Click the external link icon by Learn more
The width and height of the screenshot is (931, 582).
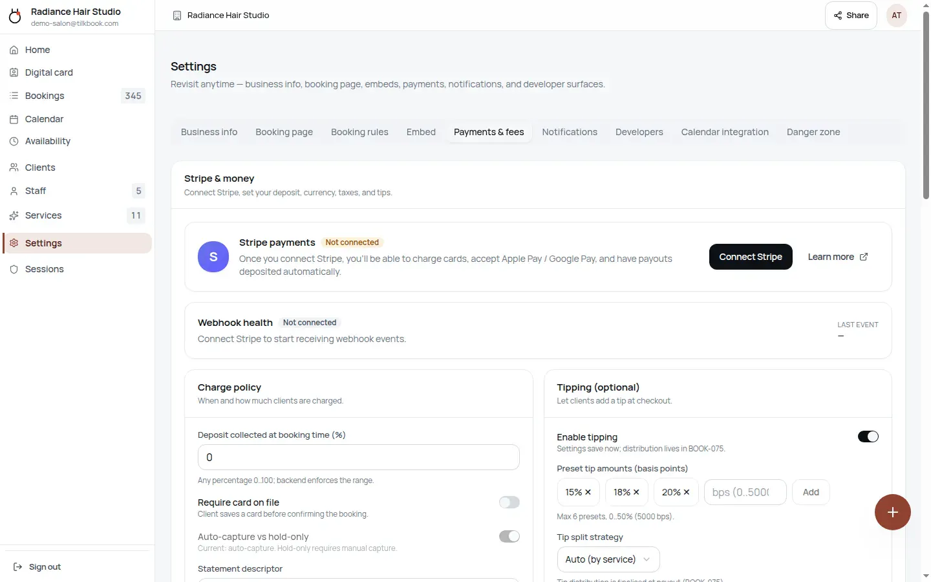(x=864, y=257)
